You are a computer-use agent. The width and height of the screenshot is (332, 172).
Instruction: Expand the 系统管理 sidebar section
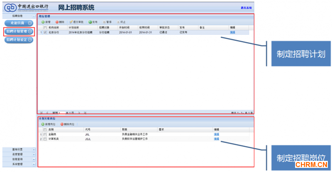pyautogui.click(x=34, y=164)
